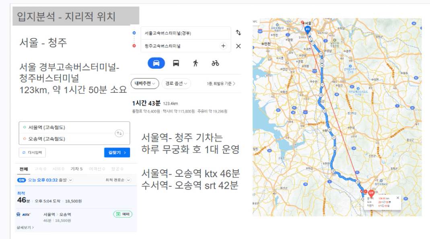430x239 pixels.
Task: Select the bicycle mode icon
Action: tap(215, 63)
